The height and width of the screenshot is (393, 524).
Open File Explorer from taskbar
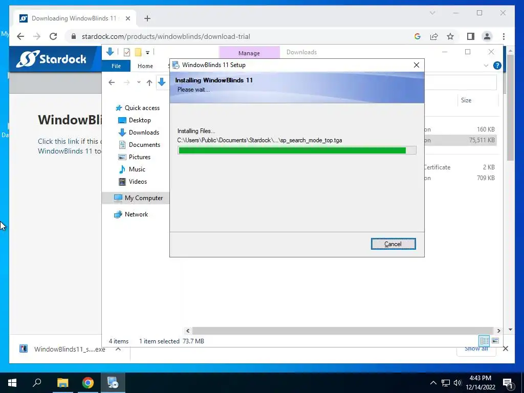click(62, 383)
